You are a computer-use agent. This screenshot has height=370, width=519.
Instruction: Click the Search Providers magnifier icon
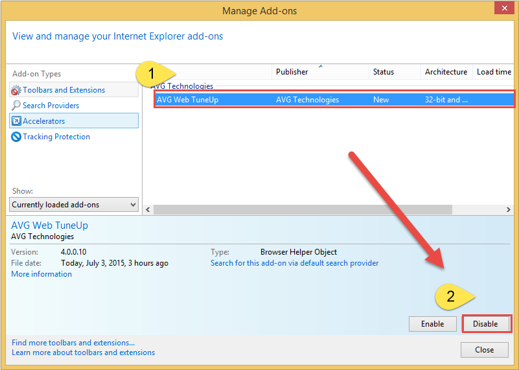click(x=16, y=106)
